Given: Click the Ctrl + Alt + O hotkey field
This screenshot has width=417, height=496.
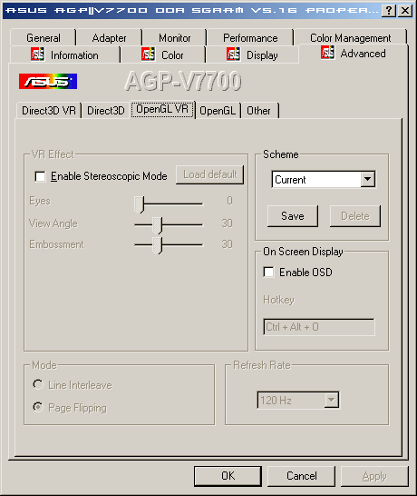Looking at the screenshot, I should (x=319, y=327).
